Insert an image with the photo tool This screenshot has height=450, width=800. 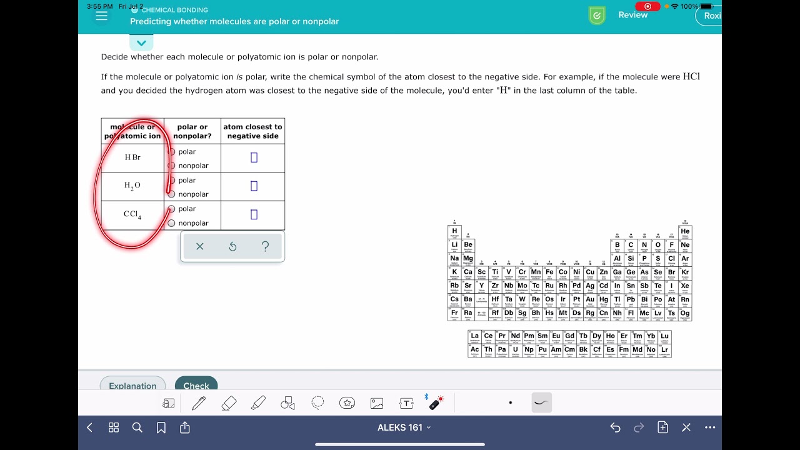[377, 403]
